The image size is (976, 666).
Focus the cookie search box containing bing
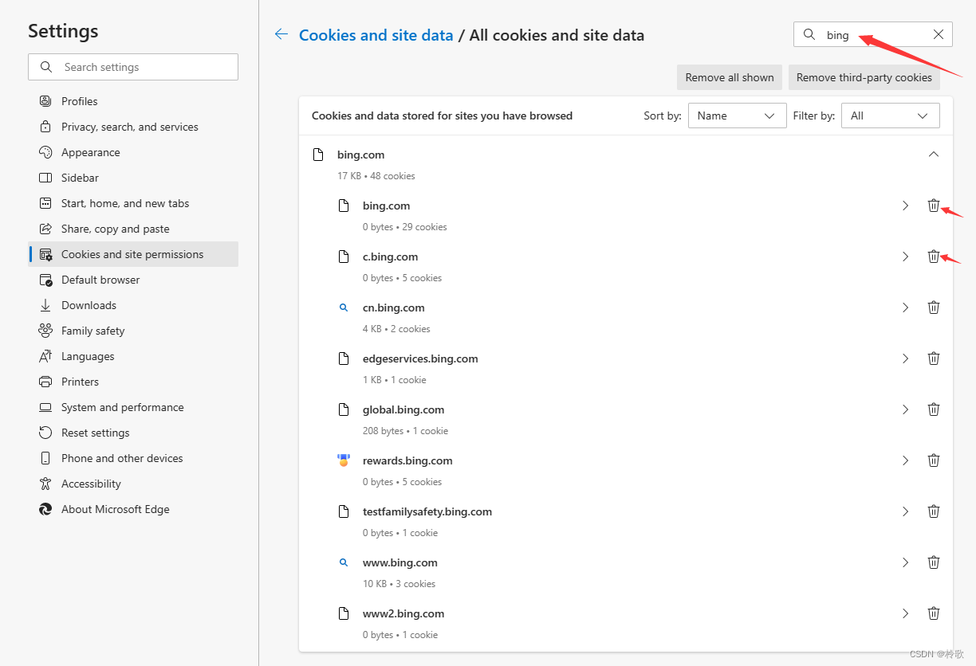873,34
